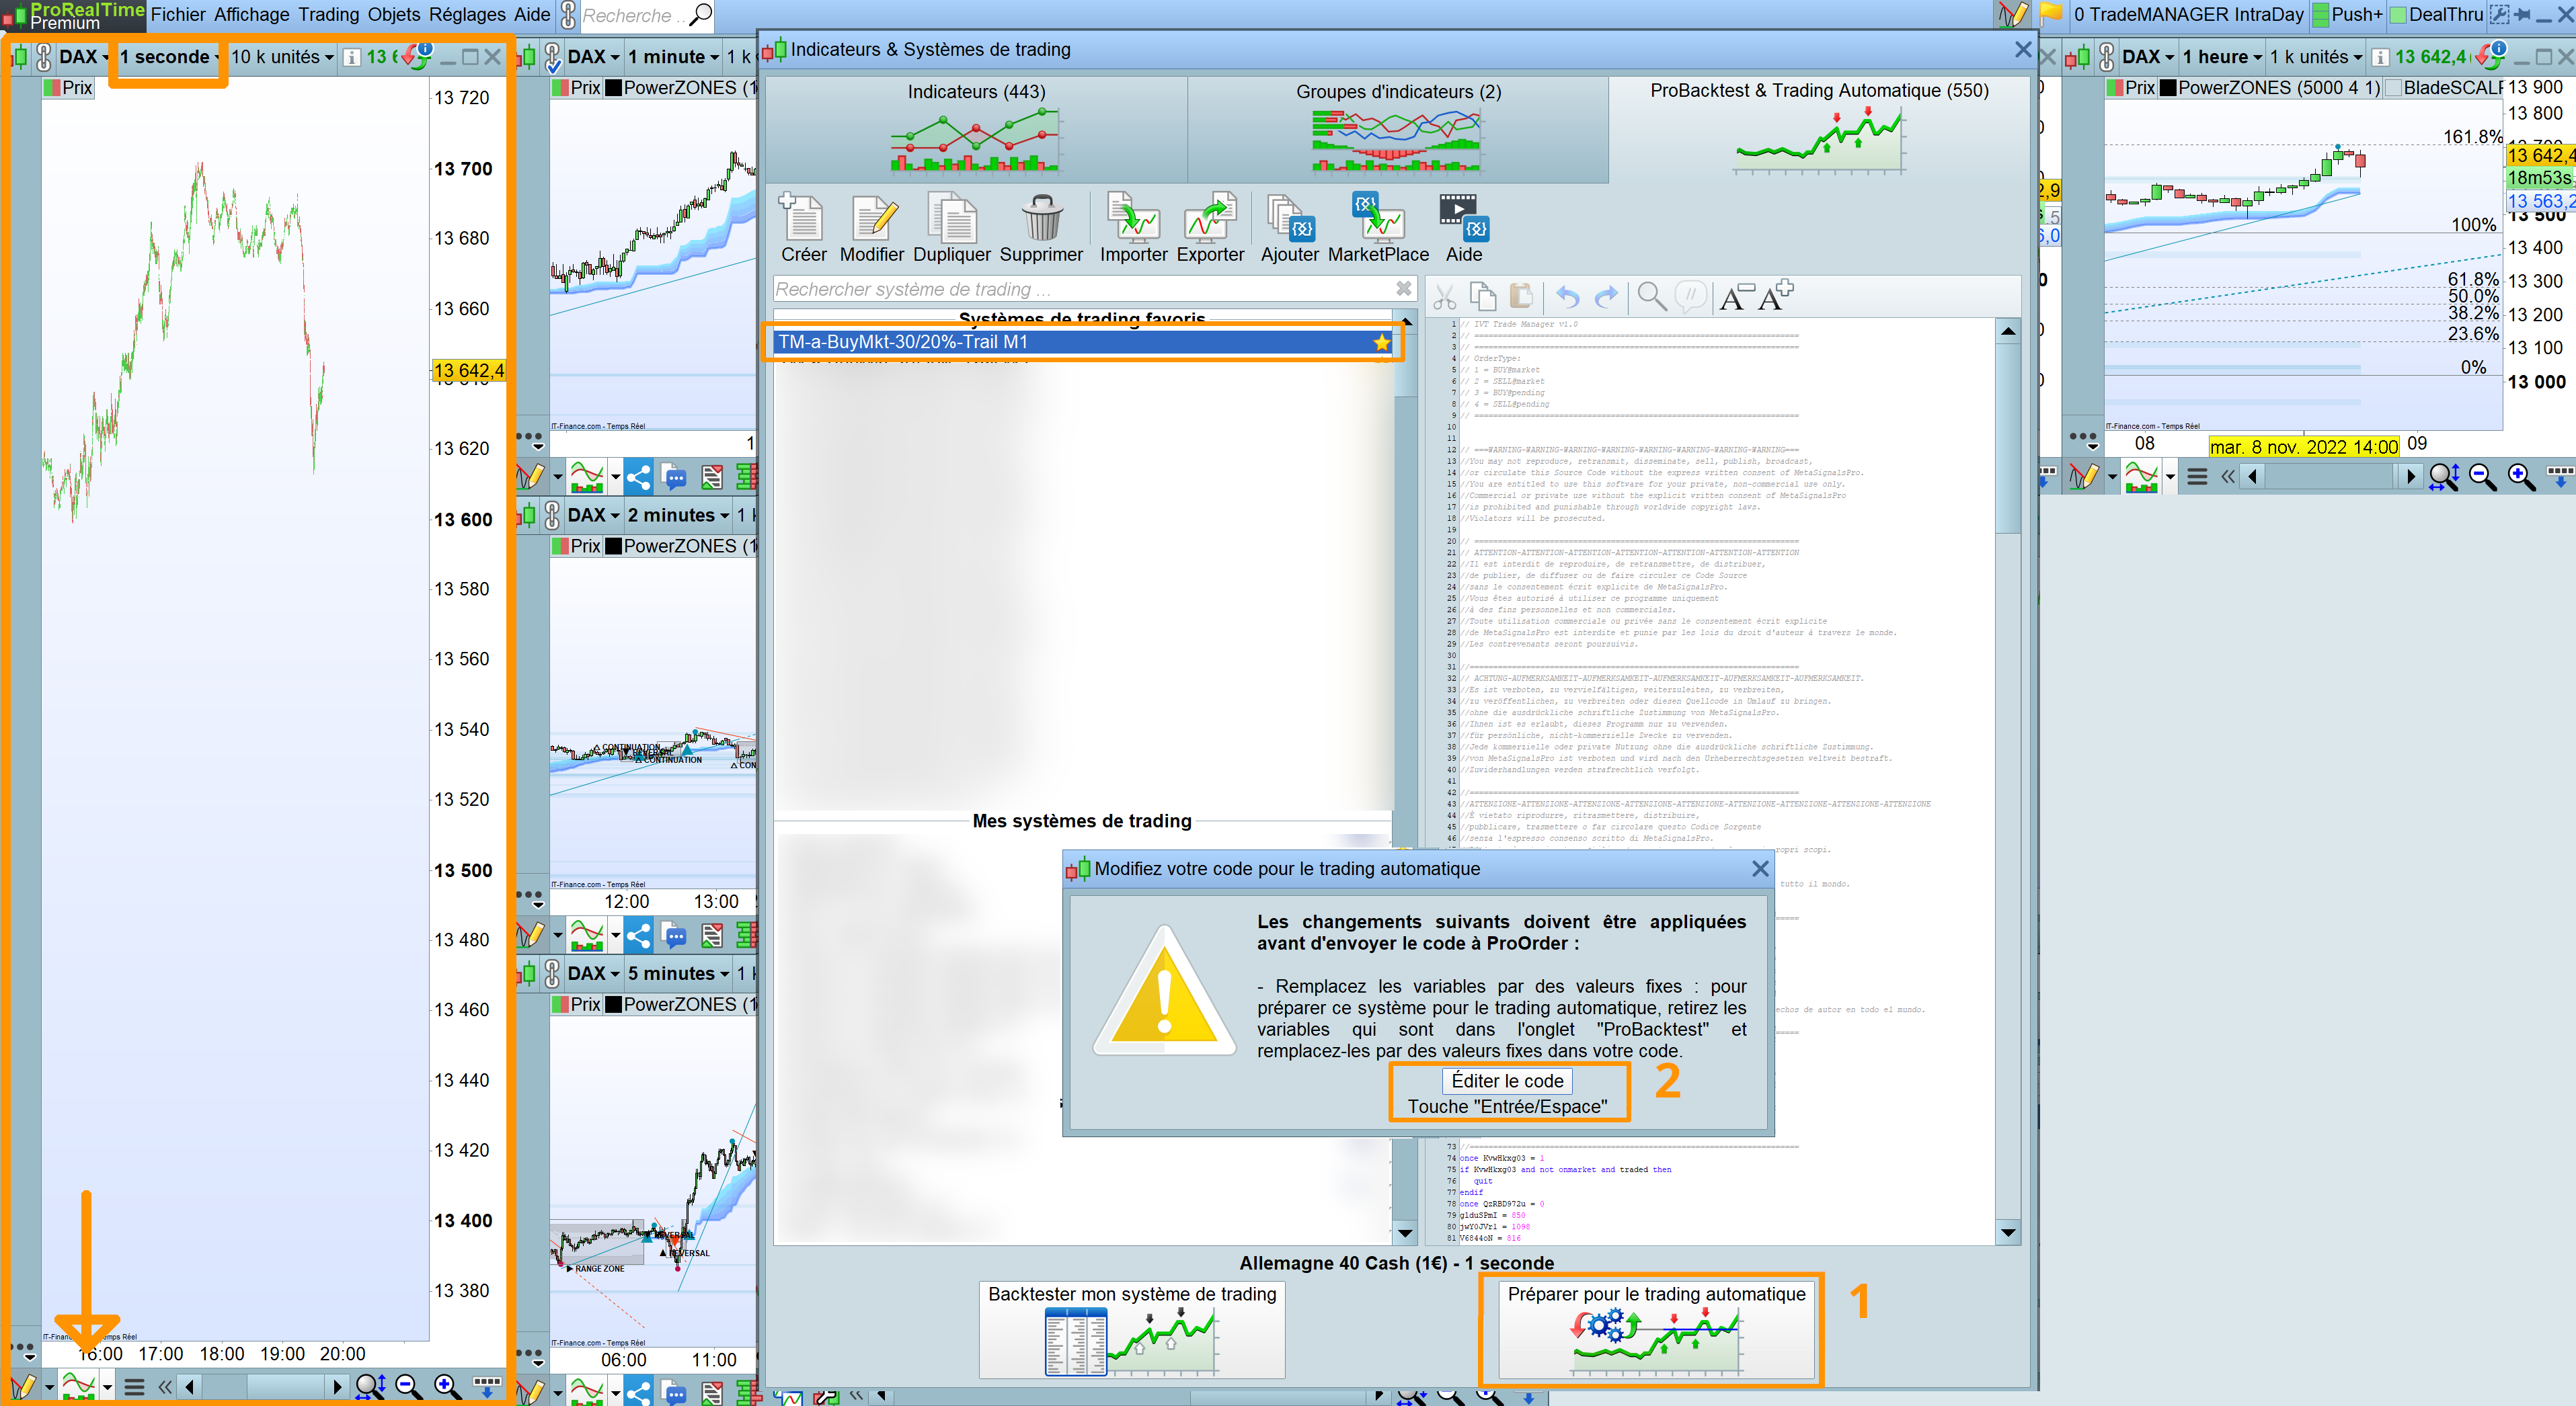Open the 10 k unités dropdown

282,57
